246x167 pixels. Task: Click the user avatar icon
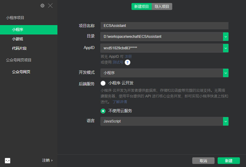[8, 161]
